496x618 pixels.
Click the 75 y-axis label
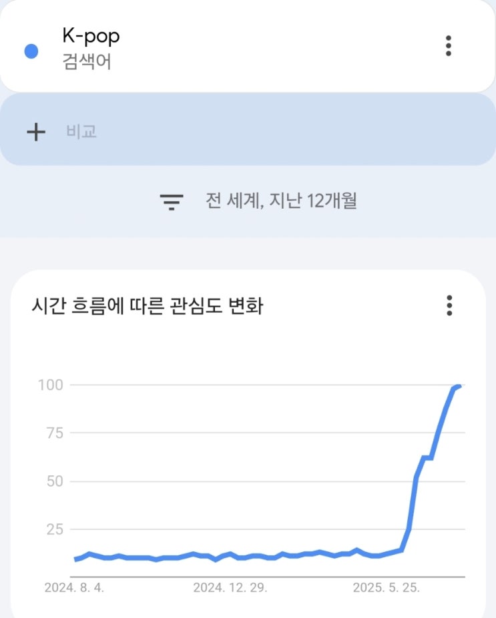[x=53, y=433]
